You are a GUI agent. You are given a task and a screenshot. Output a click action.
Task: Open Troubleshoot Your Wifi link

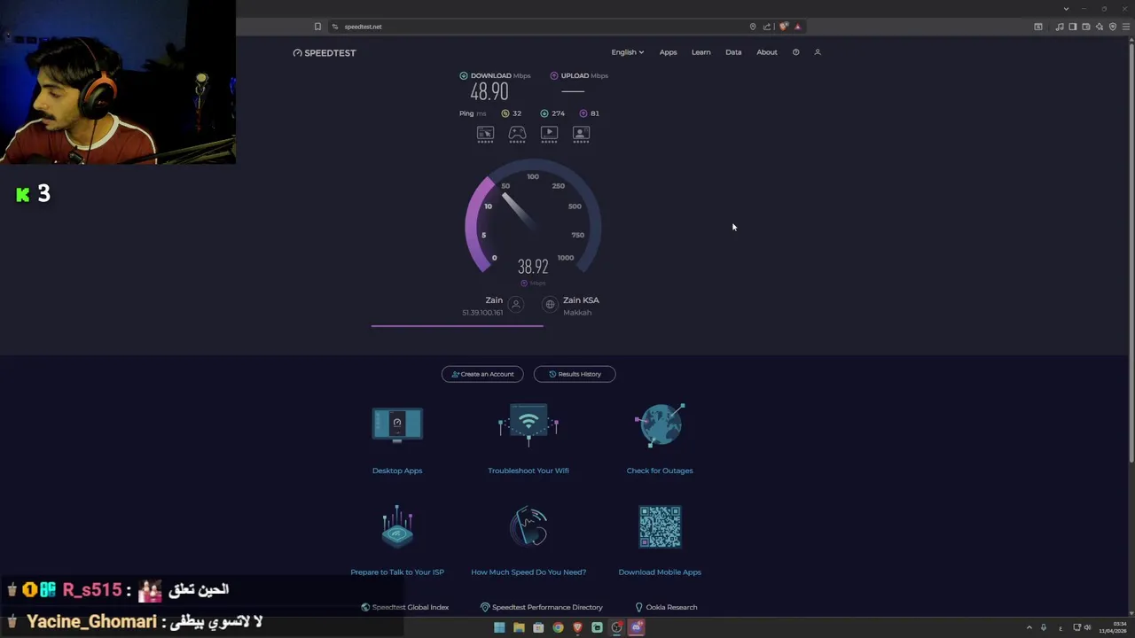click(x=528, y=471)
